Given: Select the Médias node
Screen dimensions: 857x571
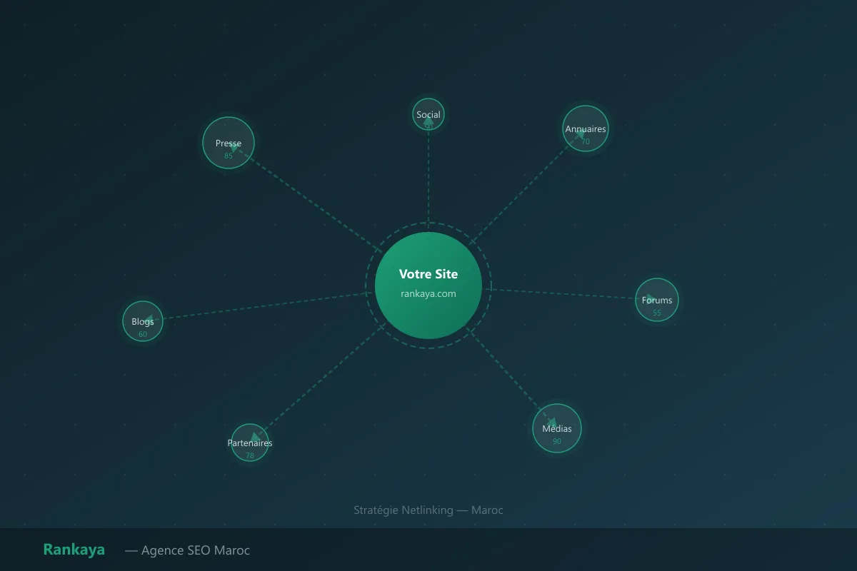Looking at the screenshot, I should point(557,428).
